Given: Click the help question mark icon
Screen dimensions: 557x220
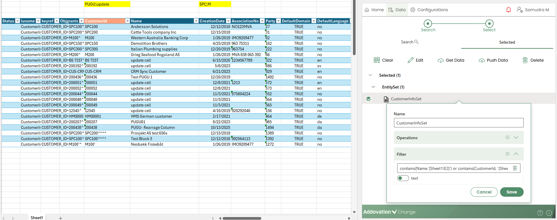Looking at the screenshot, I should [x=540, y=213].
